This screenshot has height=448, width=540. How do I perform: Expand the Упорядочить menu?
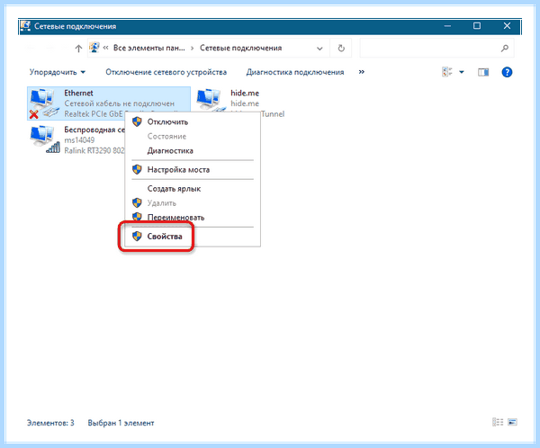(x=58, y=72)
